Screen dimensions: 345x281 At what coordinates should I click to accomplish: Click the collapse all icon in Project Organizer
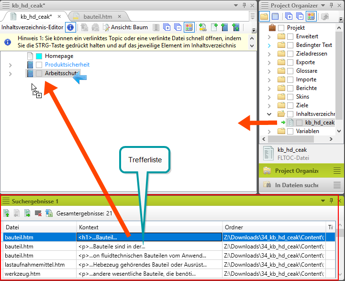click(x=300, y=17)
